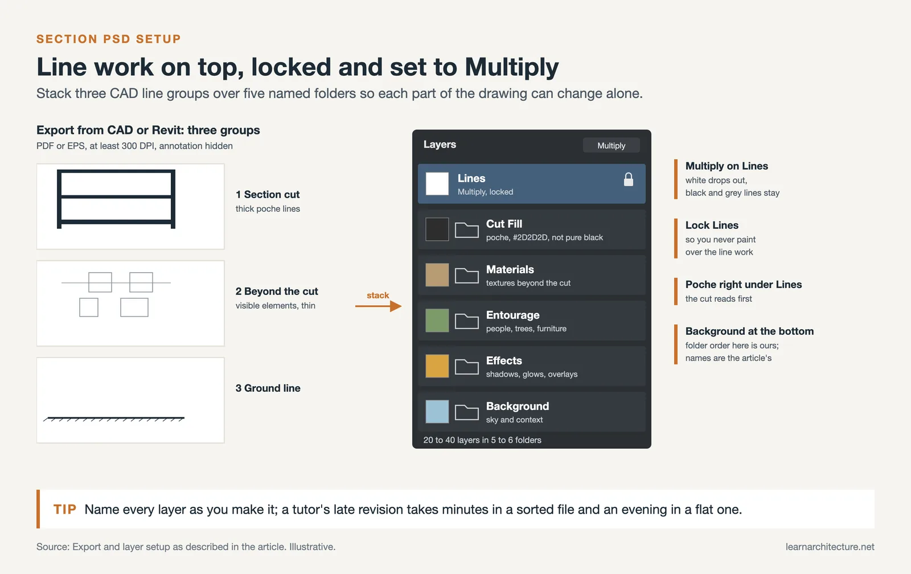Click the '3 Ground line' label

tap(268, 388)
